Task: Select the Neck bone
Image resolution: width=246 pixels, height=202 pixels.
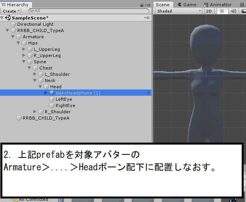Action: 50,80
